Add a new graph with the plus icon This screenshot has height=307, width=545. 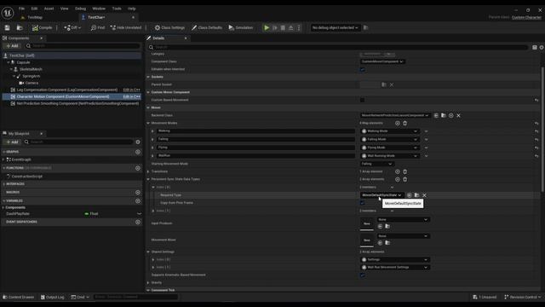(138, 152)
